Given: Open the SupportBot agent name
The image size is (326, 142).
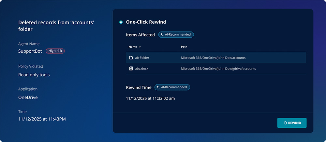Looking at the screenshot, I should [x=30, y=51].
